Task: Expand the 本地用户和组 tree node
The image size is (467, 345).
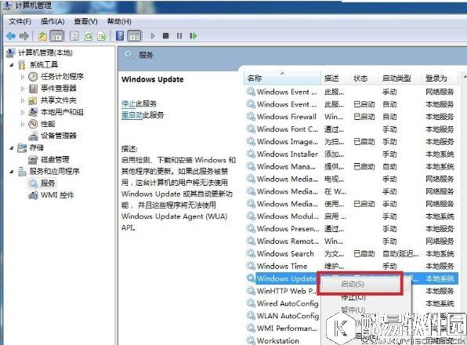Action: tap(23, 112)
